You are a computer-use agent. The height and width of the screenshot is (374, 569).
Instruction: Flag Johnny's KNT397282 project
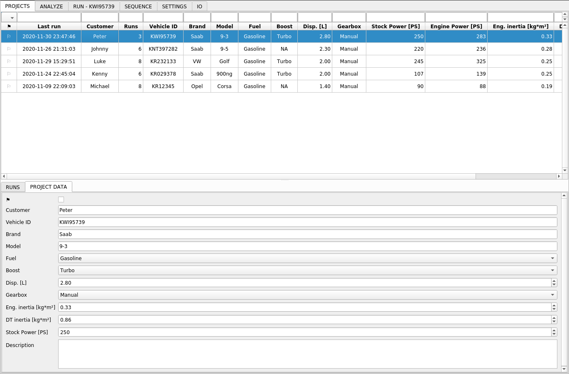click(x=9, y=49)
